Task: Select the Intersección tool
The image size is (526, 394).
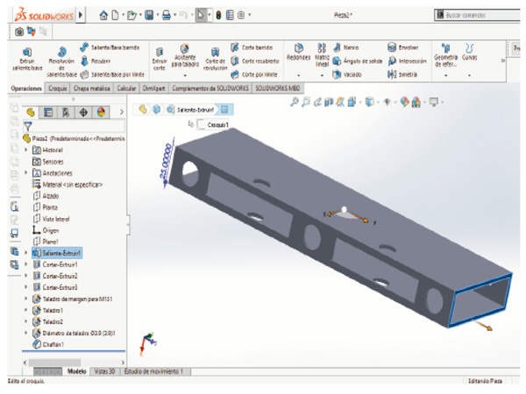Action: 407,61
